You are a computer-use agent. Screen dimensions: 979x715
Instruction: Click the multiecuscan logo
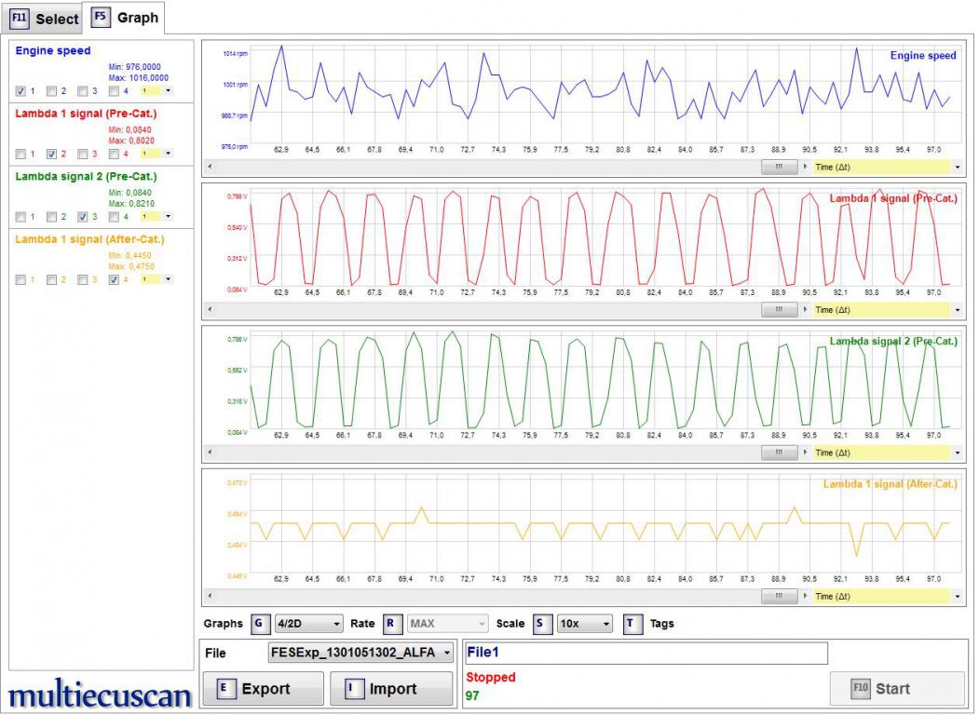coord(100,695)
